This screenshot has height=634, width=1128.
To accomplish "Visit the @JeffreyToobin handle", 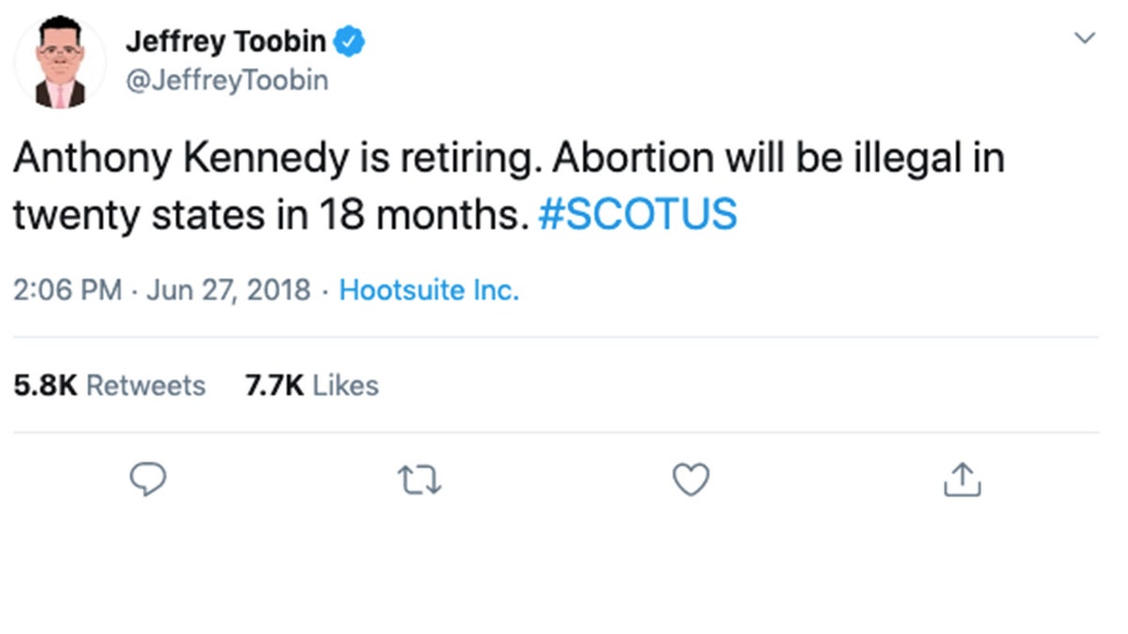I will [x=227, y=81].
